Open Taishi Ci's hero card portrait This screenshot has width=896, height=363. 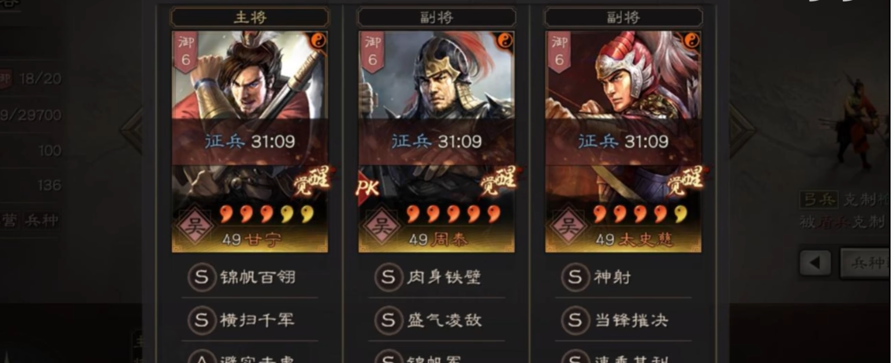623,142
